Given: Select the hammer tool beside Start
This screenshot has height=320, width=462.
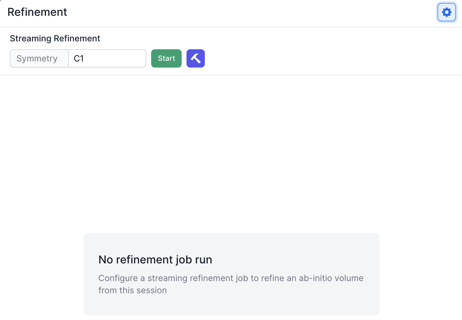Looking at the screenshot, I should point(196,58).
